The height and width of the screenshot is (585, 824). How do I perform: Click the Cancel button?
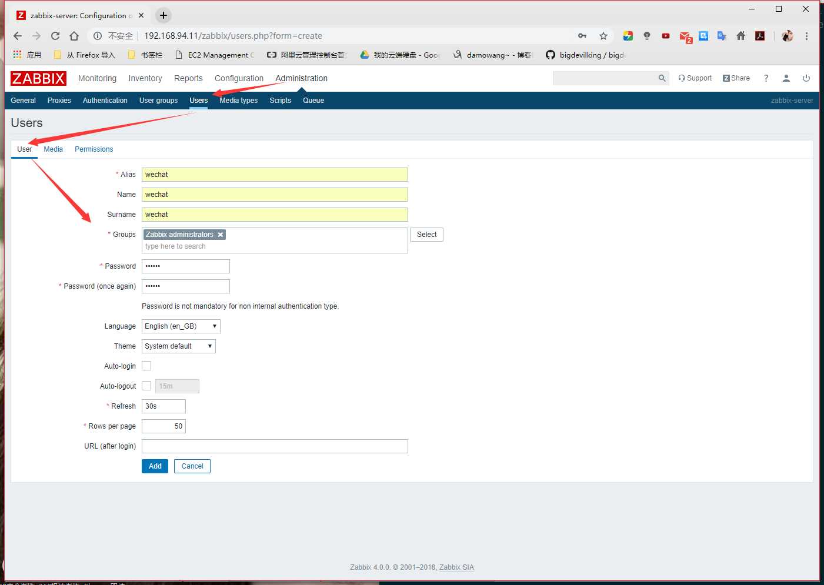[x=192, y=466]
